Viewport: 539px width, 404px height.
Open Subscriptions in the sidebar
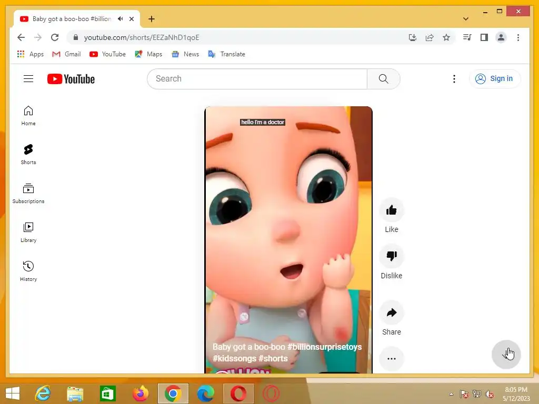pos(28,194)
